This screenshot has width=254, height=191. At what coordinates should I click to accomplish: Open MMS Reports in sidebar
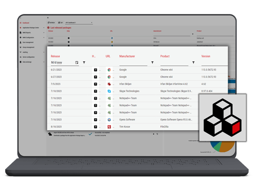tap(25, 32)
